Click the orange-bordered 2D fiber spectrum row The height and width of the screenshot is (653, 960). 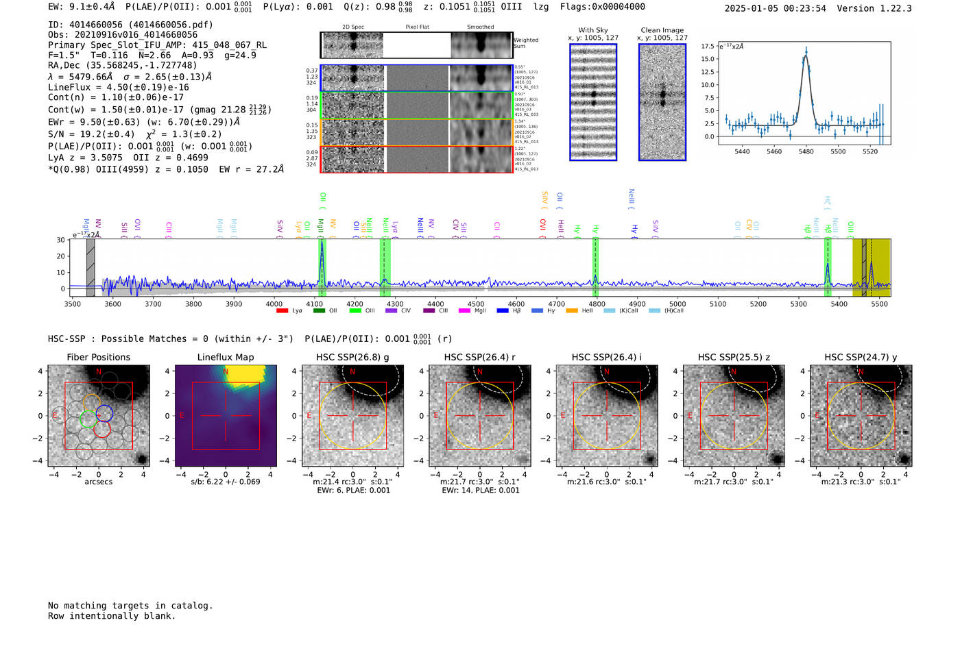click(417, 132)
